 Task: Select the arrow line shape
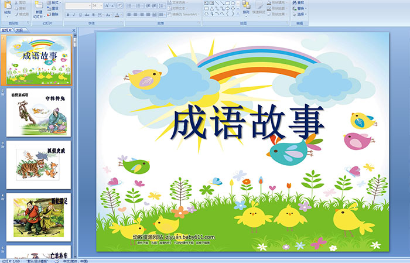click(x=222, y=3)
